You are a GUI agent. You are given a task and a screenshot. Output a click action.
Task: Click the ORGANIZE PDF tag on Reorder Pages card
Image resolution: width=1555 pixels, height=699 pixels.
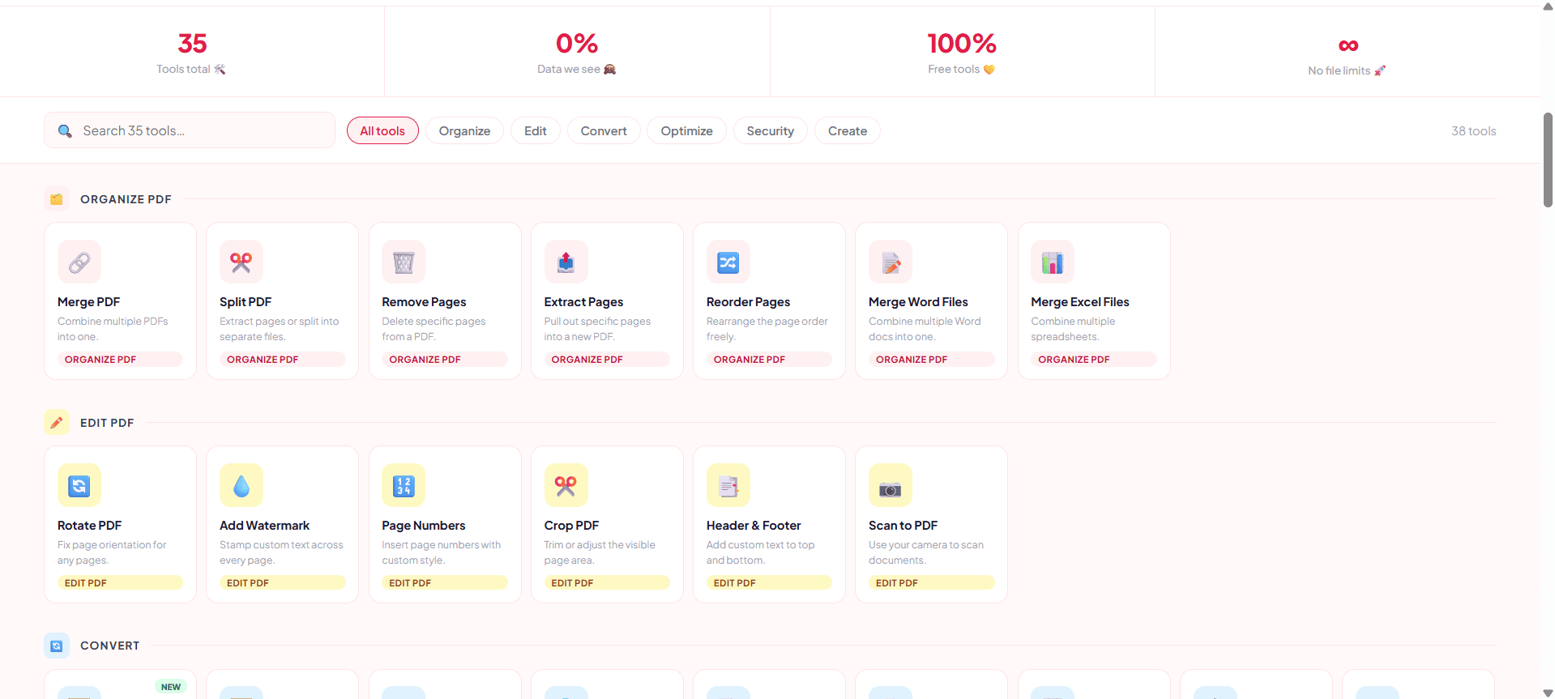coord(769,359)
